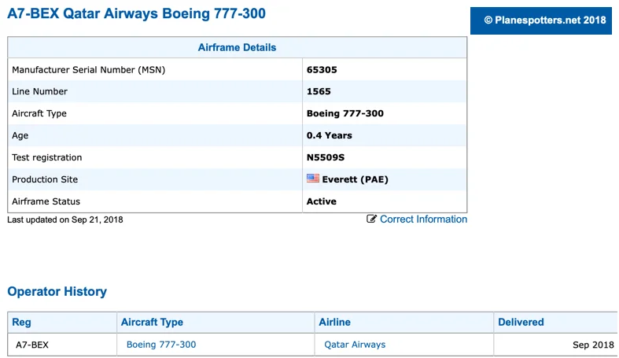Click the Everett (PAE) production site text
619x358 pixels.
tap(355, 179)
